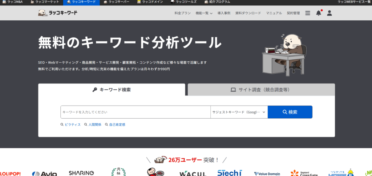Click the description line starting with SEO・Webマーケティング

[x=122, y=62]
